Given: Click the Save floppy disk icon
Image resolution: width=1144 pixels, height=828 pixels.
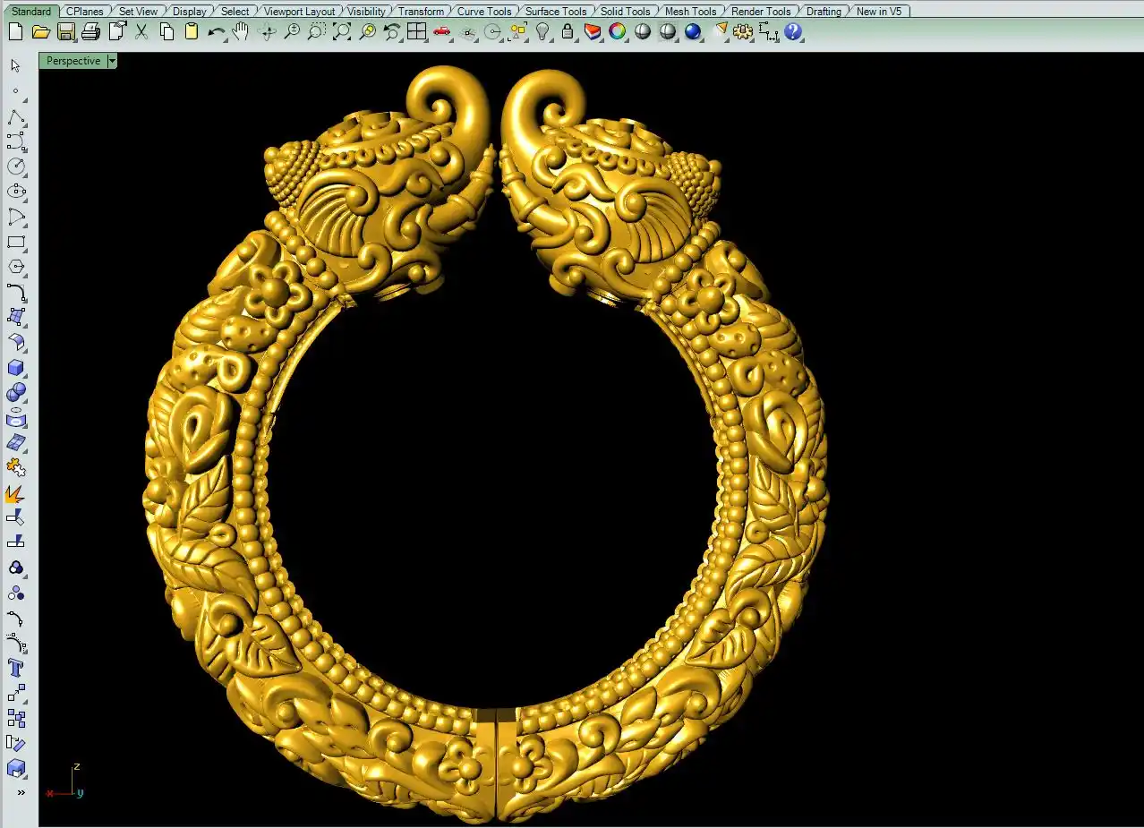Looking at the screenshot, I should pyautogui.click(x=66, y=32).
